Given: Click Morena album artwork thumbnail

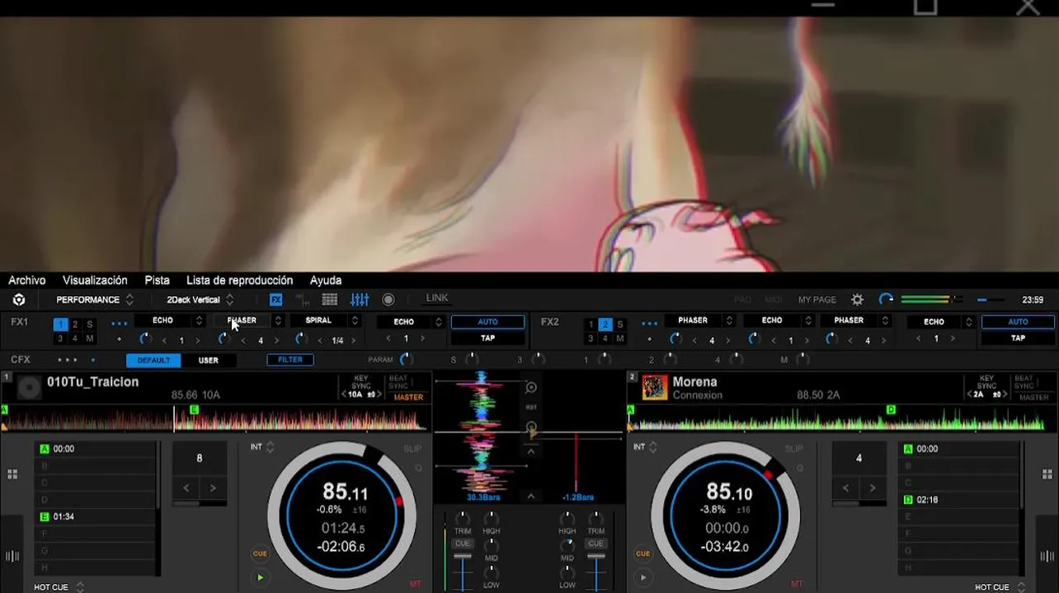Looking at the screenshot, I should click(x=655, y=388).
